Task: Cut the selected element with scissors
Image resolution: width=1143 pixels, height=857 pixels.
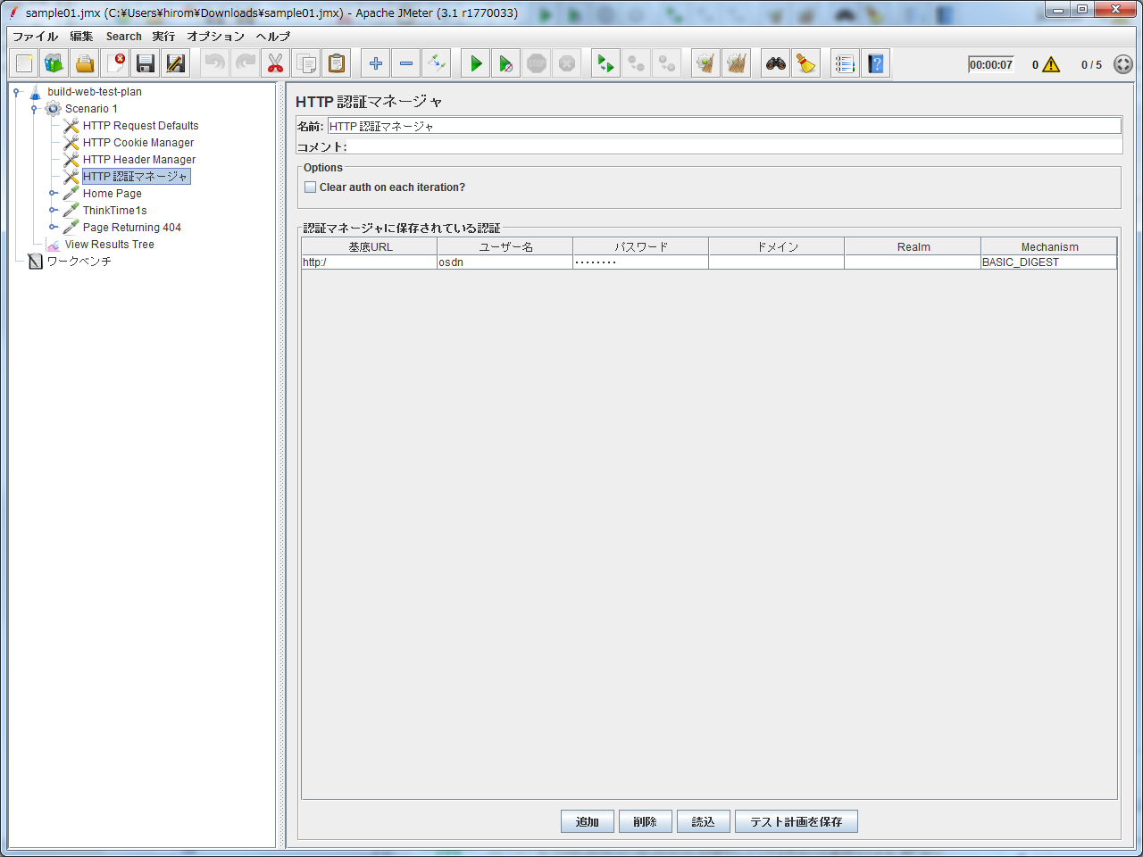Action: pos(276,63)
